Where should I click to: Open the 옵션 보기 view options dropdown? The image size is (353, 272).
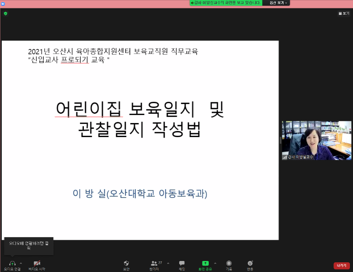(x=276, y=3)
